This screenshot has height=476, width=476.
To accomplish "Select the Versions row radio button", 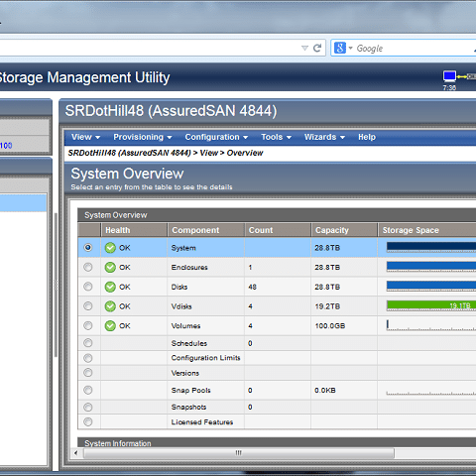I will tap(88, 373).
